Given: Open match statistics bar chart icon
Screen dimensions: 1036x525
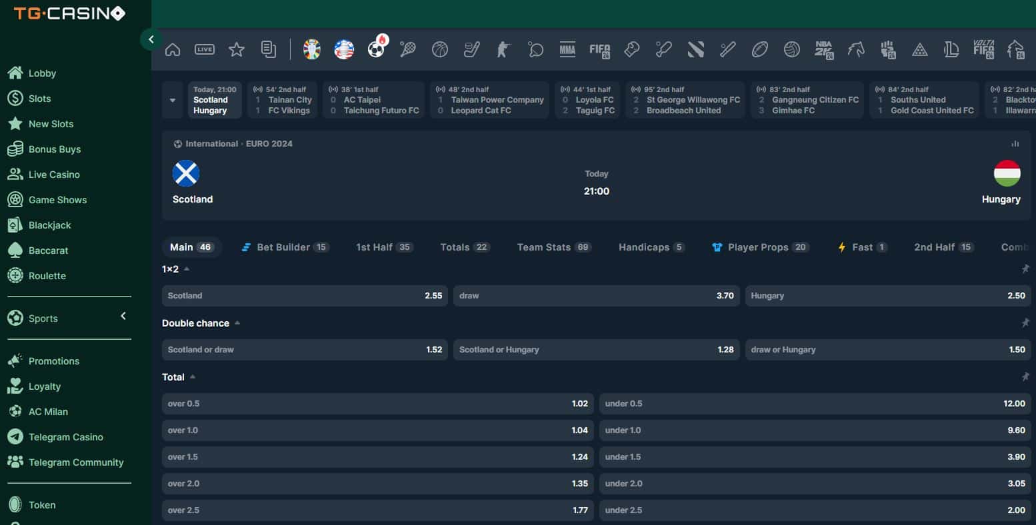Looking at the screenshot, I should (x=1015, y=144).
